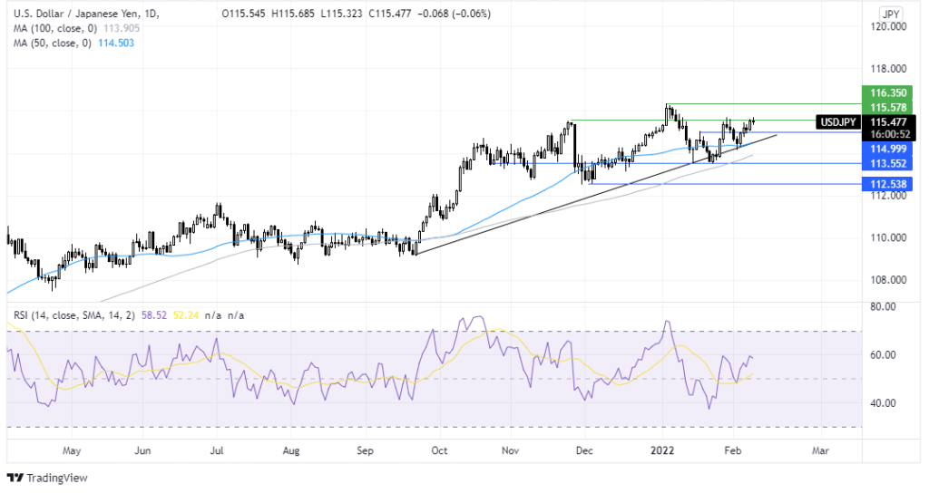
Task: Click the 120.000 price axis value
Action: (x=888, y=26)
